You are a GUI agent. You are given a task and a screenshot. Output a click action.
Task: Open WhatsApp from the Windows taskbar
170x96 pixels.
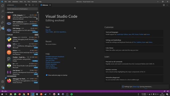15,94
